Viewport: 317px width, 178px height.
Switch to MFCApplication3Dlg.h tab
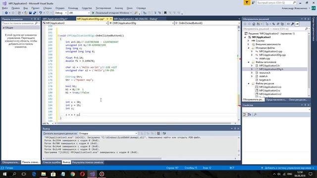[55, 19]
